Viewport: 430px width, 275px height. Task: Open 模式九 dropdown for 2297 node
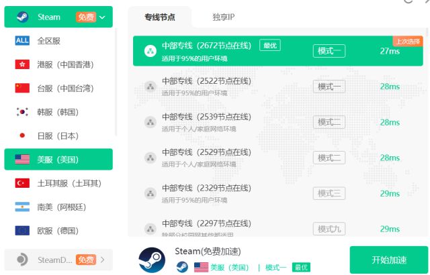click(x=329, y=229)
